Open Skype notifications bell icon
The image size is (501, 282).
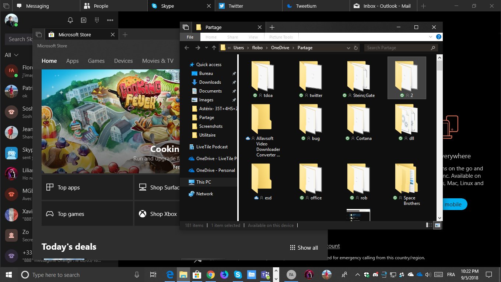click(70, 20)
